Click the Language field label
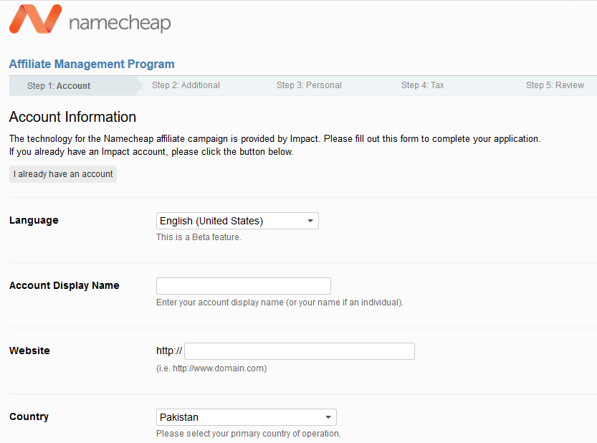The image size is (597, 443). [x=34, y=220]
